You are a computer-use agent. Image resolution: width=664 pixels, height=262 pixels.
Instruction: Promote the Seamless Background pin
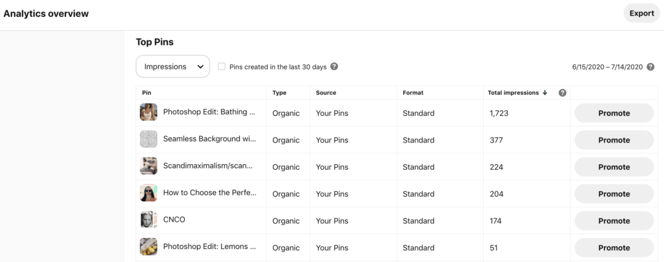click(613, 140)
